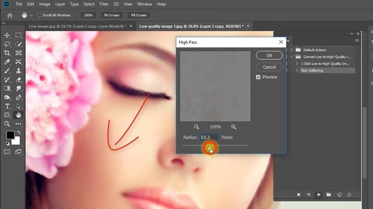Screen dimensions: 373x209
Task: Open the Hand tool preset dropdown arrow
Action: (31, 16)
